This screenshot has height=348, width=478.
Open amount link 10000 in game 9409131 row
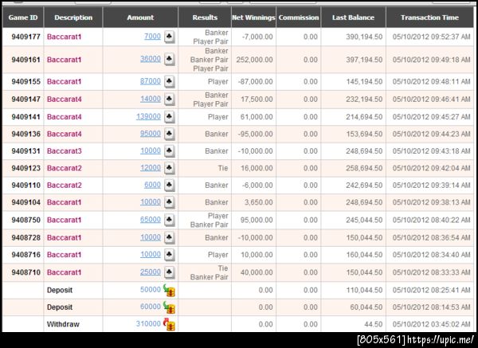151,151
